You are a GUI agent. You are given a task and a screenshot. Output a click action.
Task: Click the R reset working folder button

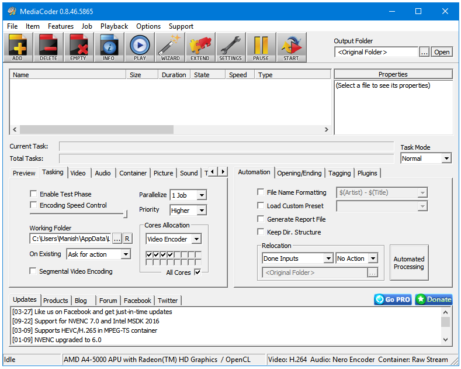[x=127, y=239]
